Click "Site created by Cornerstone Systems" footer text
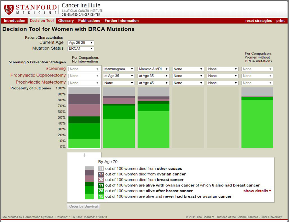This screenshot has width=289, height=222. pyautogui.click(x=27, y=217)
